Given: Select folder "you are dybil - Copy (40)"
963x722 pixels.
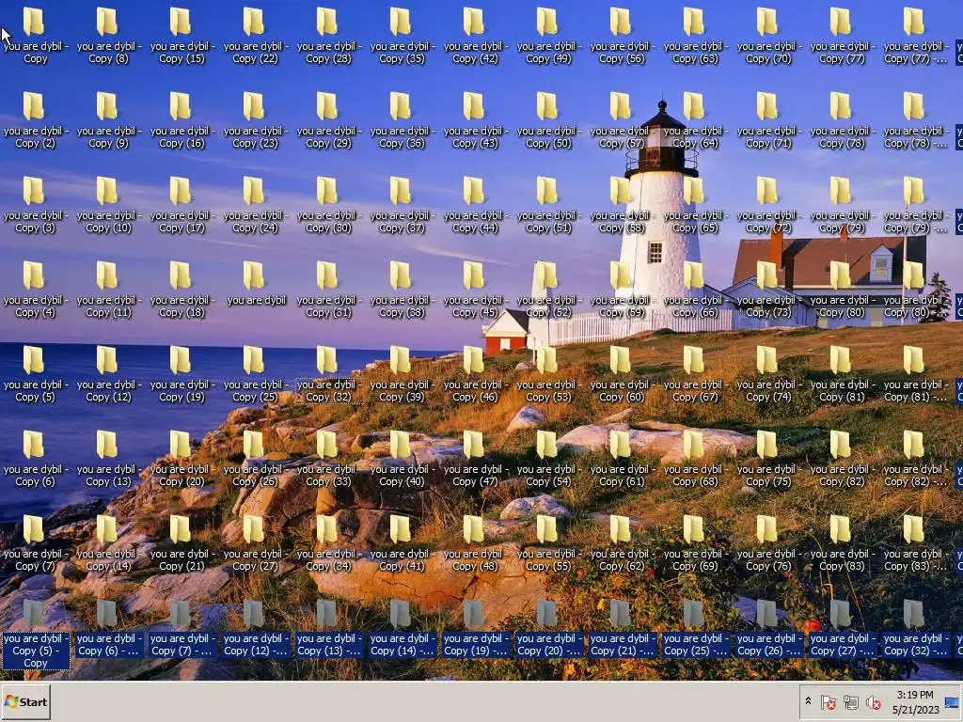Looking at the screenshot, I should tap(401, 460).
